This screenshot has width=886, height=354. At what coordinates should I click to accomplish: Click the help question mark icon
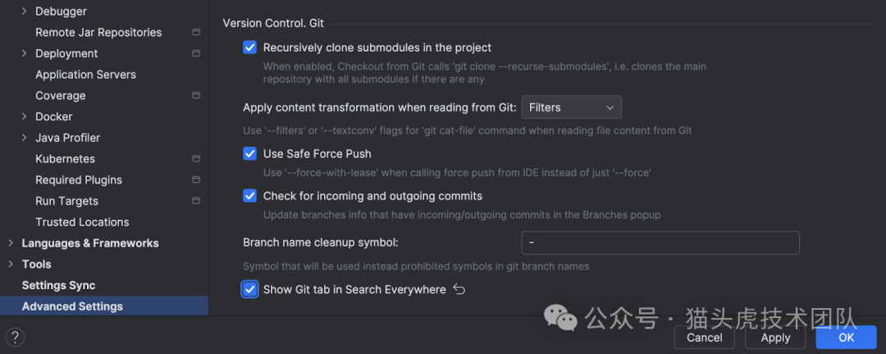point(15,337)
